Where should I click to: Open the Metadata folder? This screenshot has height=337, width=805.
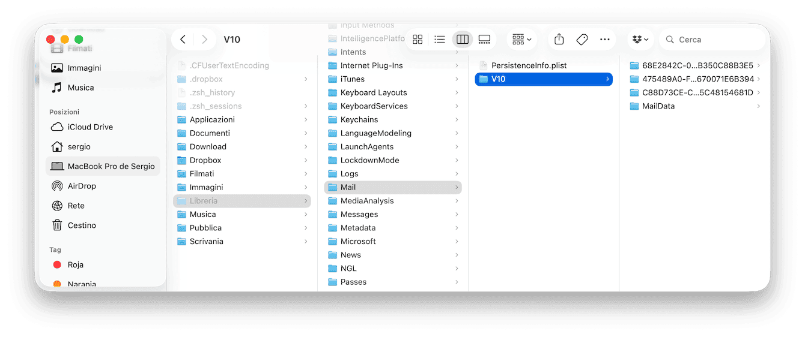393,228
